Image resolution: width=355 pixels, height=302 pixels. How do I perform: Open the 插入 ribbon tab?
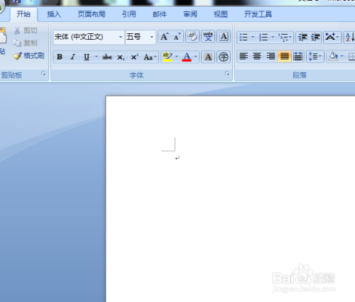tap(54, 14)
